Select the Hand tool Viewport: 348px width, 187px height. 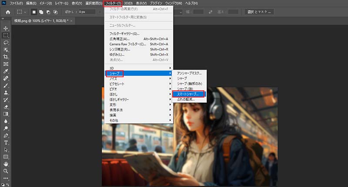tap(6, 164)
